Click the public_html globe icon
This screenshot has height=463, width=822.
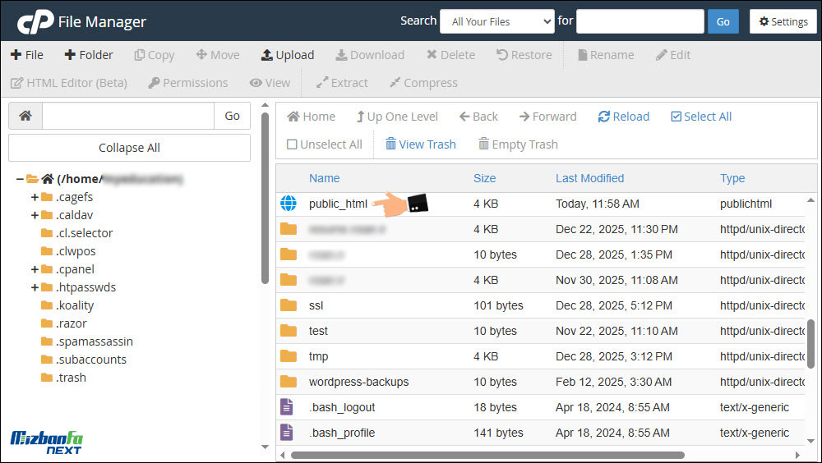point(288,204)
